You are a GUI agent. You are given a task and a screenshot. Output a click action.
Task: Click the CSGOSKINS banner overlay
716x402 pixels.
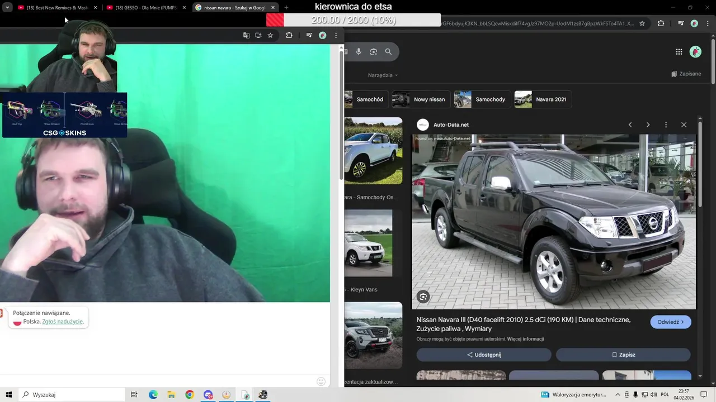pyautogui.click(x=64, y=115)
